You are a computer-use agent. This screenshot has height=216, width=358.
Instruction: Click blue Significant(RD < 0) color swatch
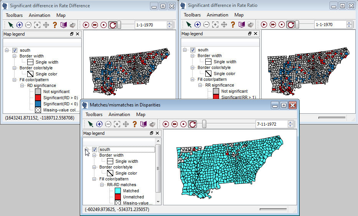coord(38,104)
